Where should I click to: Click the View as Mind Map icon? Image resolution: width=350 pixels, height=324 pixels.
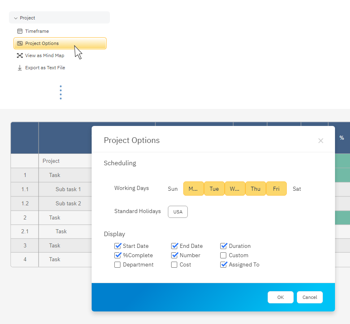[x=19, y=55]
